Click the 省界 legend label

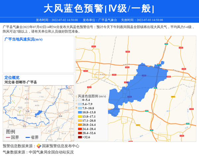click(34, 137)
